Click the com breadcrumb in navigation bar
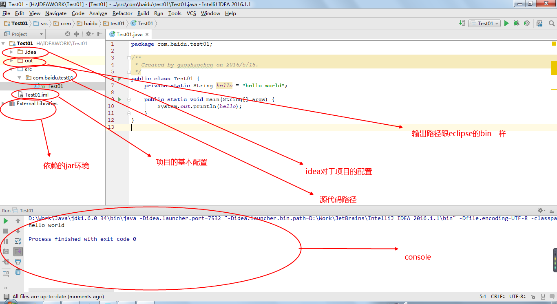The height and width of the screenshot is (304, 557). click(x=62, y=24)
